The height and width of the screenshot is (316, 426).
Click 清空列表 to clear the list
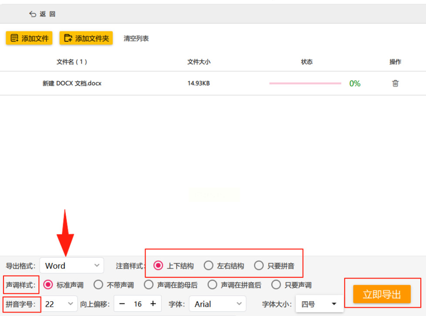pyautogui.click(x=136, y=39)
